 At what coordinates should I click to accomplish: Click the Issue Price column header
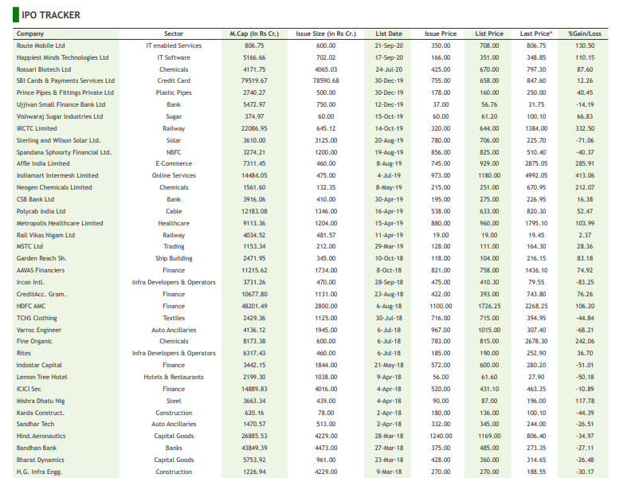[x=441, y=34]
